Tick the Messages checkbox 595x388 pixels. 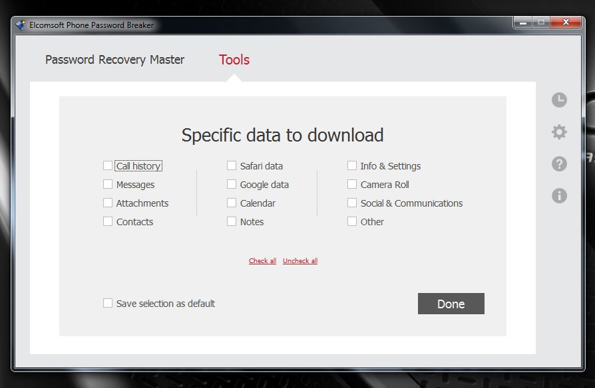click(x=108, y=184)
